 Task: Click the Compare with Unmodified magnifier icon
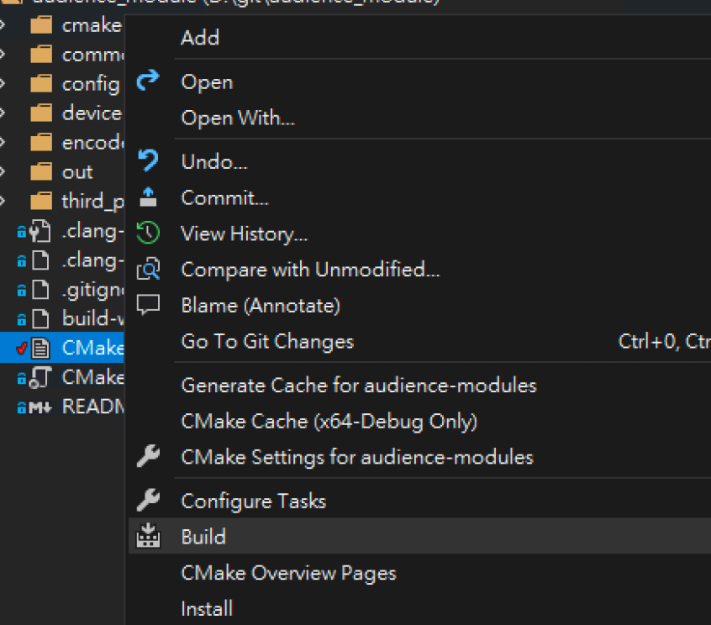tap(149, 270)
